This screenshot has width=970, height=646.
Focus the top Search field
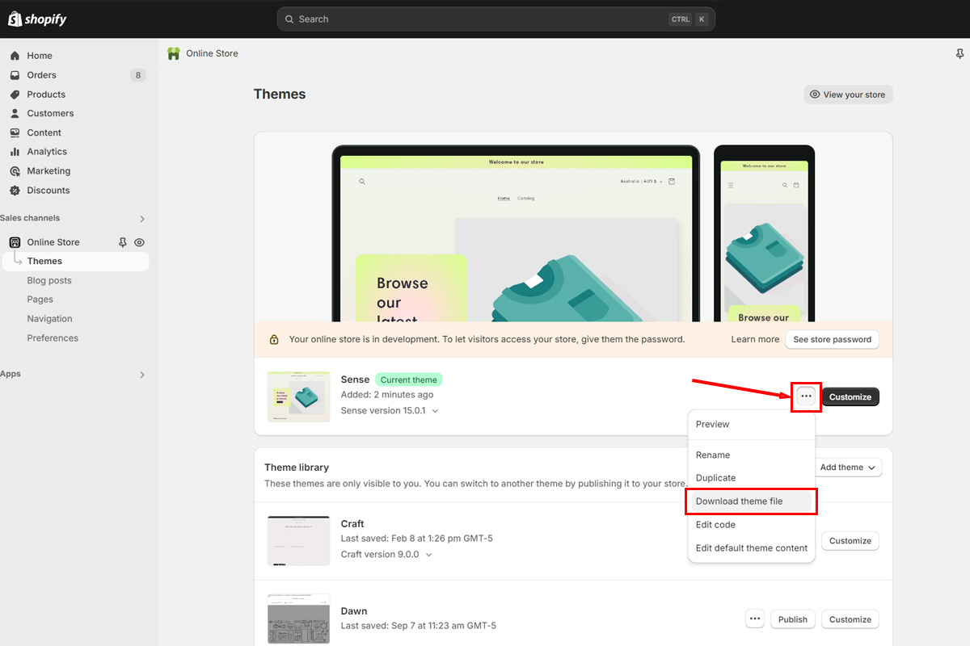(x=496, y=19)
